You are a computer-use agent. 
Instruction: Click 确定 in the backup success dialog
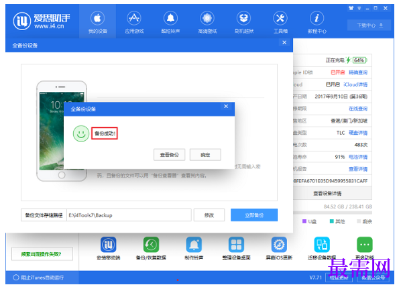205,154
